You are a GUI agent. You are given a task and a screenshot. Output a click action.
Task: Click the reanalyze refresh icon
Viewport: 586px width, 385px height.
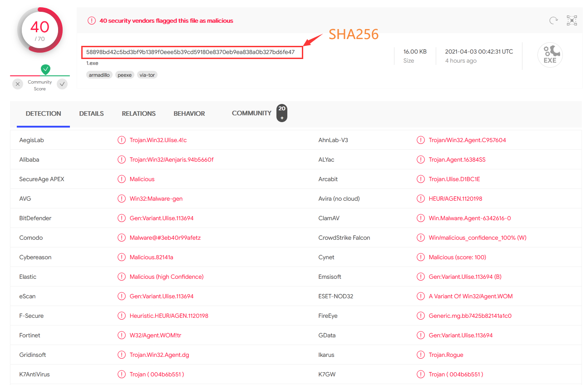coord(553,20)
